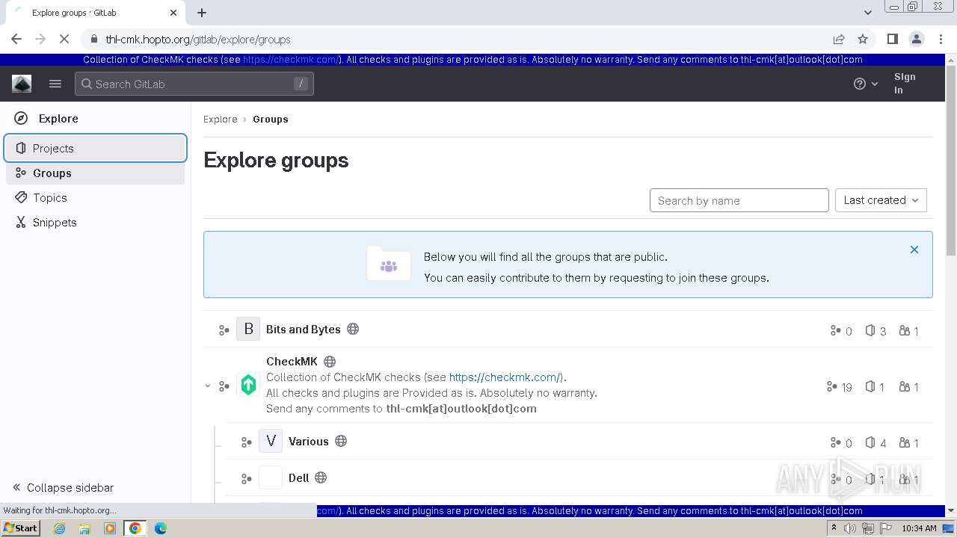Open a new browser tab
This screenshot has width=957, height=538.
(x=202, y=13)
